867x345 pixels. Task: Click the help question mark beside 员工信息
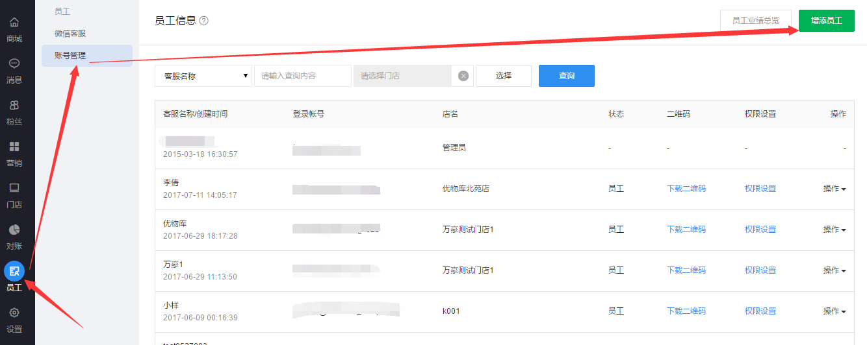tap(204, 21)
